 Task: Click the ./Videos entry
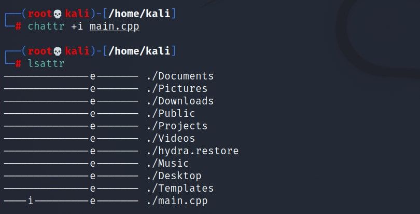tap(170, 139)
